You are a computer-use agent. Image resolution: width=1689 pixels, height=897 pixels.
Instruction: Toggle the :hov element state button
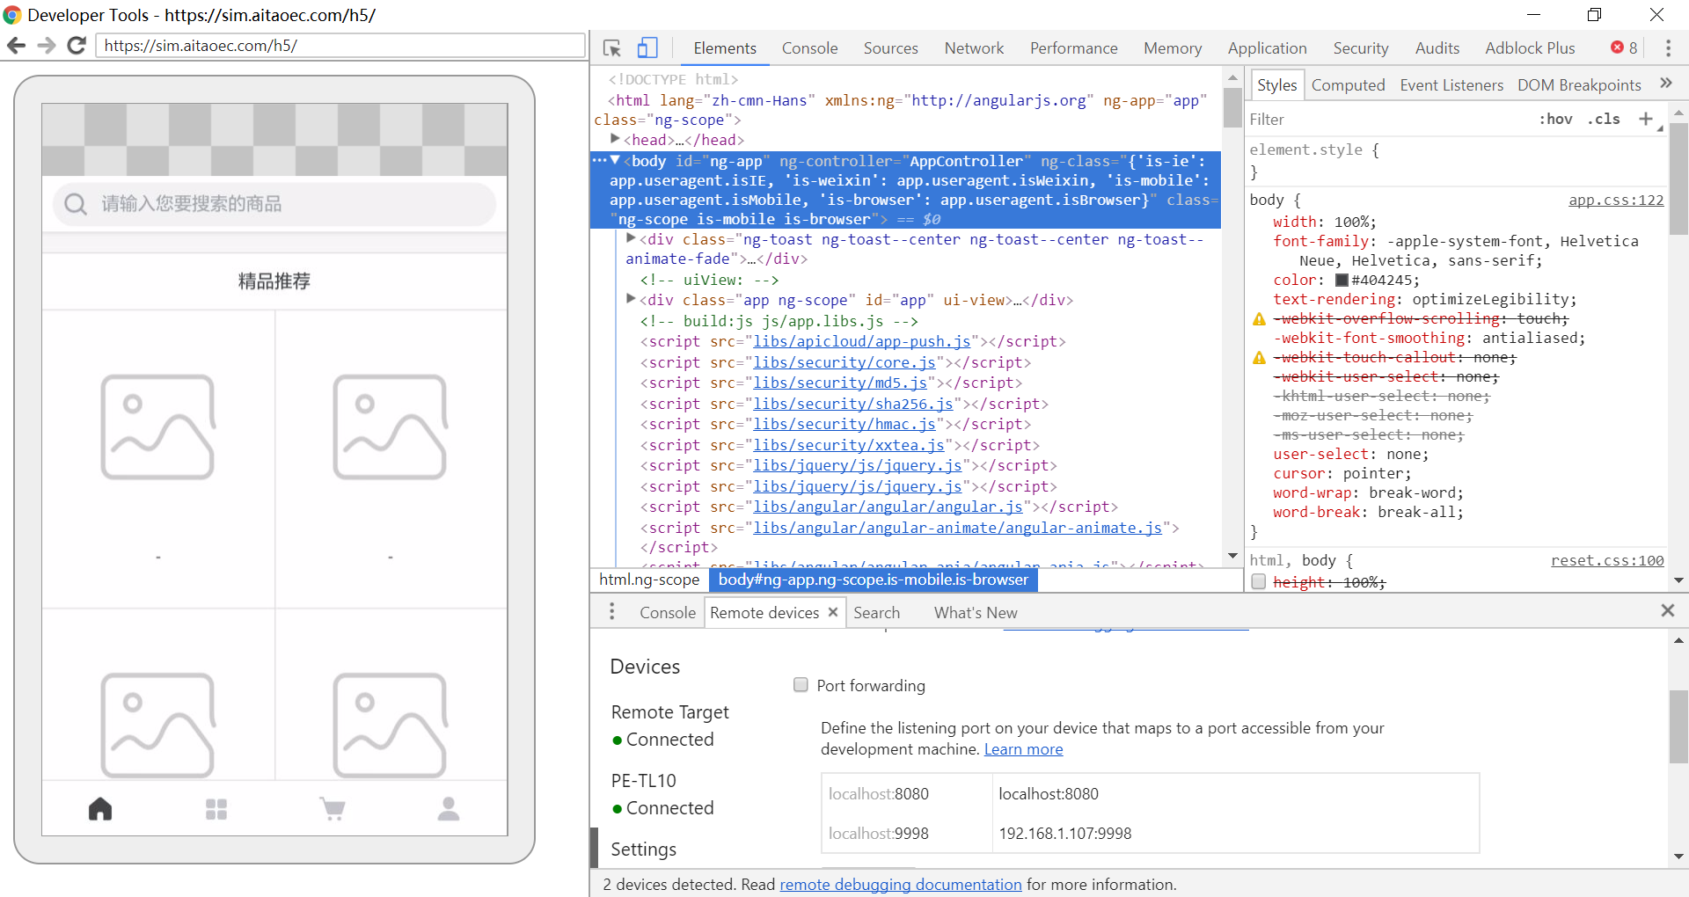coord(1555,120)
